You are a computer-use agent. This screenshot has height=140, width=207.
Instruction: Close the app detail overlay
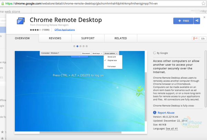coord(204,17)
